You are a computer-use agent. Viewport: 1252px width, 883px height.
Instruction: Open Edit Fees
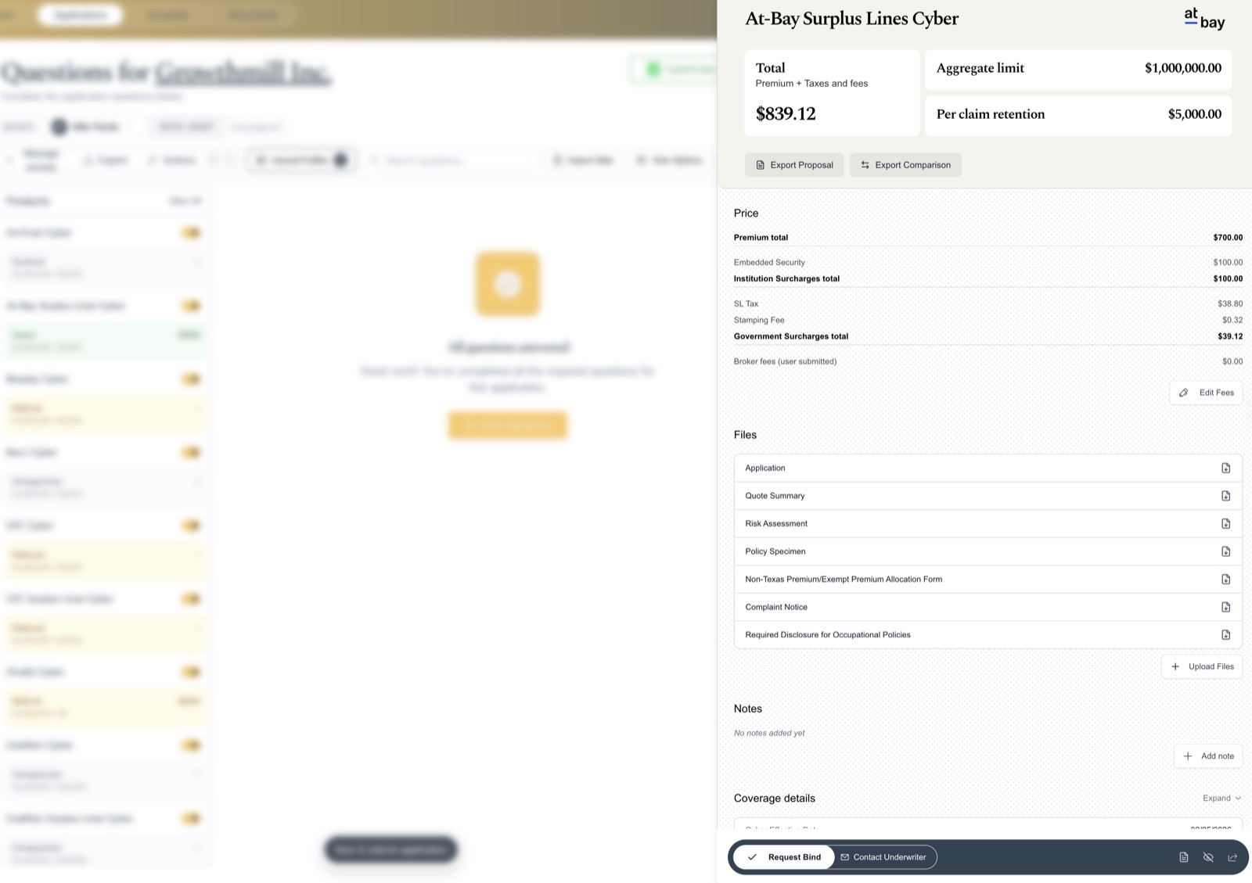1206,393
